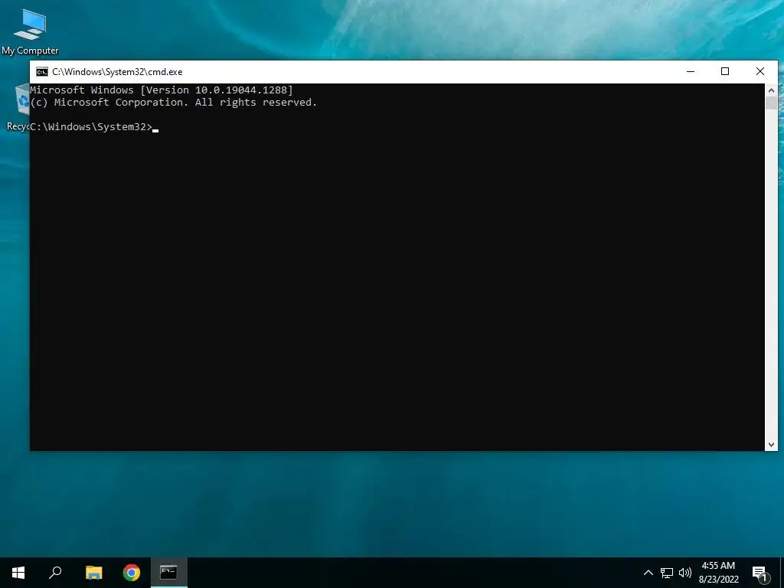The image size is (784, 588).
Task: Open the network status tray icon
Action: click(667, 573)
